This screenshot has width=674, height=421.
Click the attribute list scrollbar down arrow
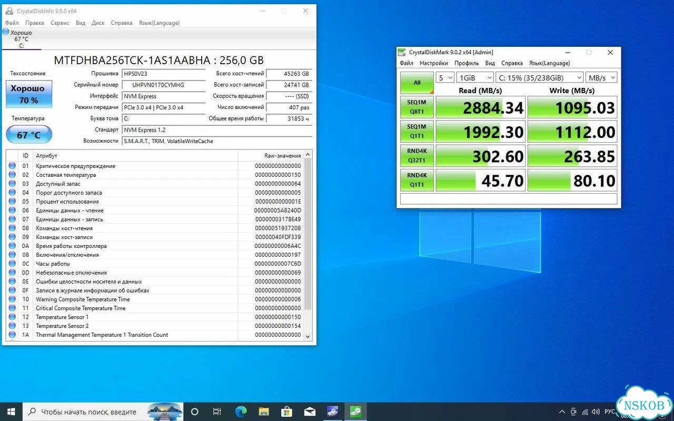[x=308, y=336]
